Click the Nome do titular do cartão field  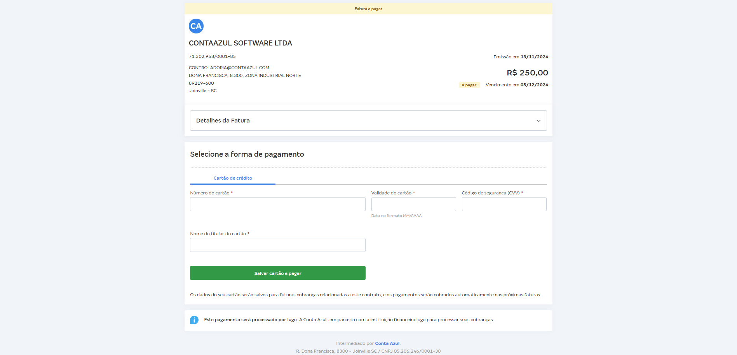point(277,245)
